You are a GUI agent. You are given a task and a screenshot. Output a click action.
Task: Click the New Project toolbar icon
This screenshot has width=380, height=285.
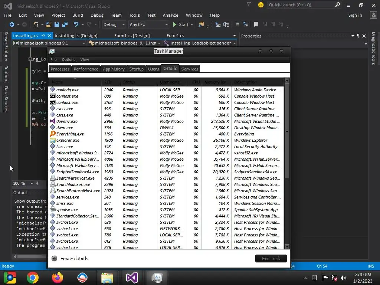[x=36, y=24]
